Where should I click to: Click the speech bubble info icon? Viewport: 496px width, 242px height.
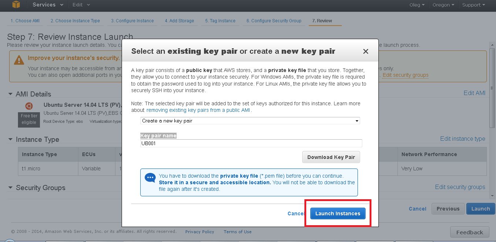tap(150, 178)
